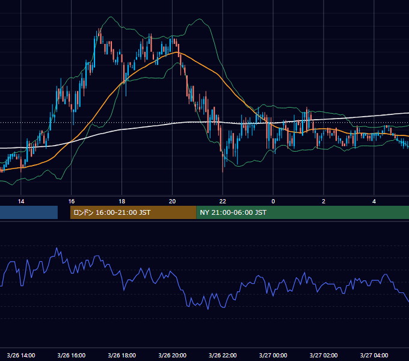409x361 pixels.
Task: Select the London 16:00-21:00 JST session bar
Action: pyautogui.click(x=133, y=212)
